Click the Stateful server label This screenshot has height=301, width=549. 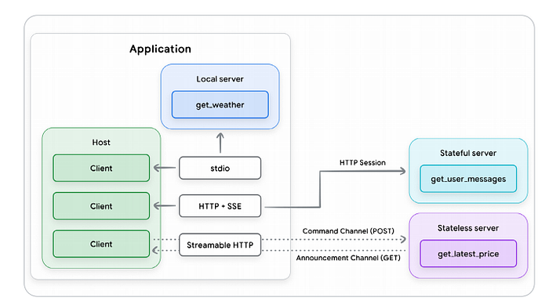click(468, 153)
